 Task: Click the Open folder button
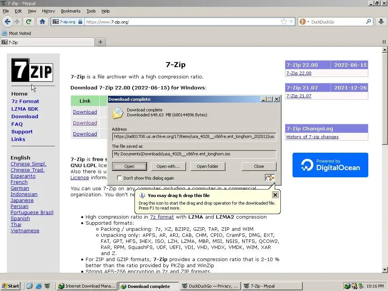pos(208,166)
